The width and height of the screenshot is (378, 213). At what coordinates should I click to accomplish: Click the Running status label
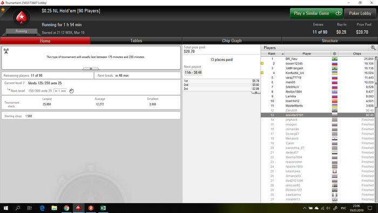pos(21,31)
